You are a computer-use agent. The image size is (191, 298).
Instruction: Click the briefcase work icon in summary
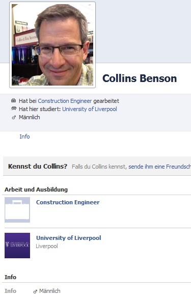13,100
